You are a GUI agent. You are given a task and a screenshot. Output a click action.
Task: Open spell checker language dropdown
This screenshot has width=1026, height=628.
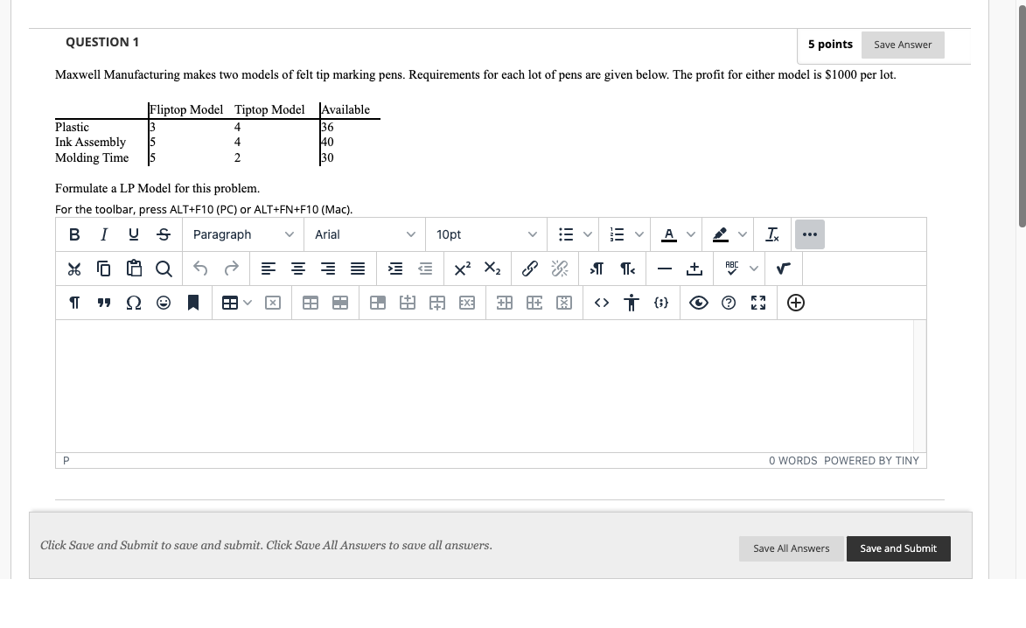[754, 269]
